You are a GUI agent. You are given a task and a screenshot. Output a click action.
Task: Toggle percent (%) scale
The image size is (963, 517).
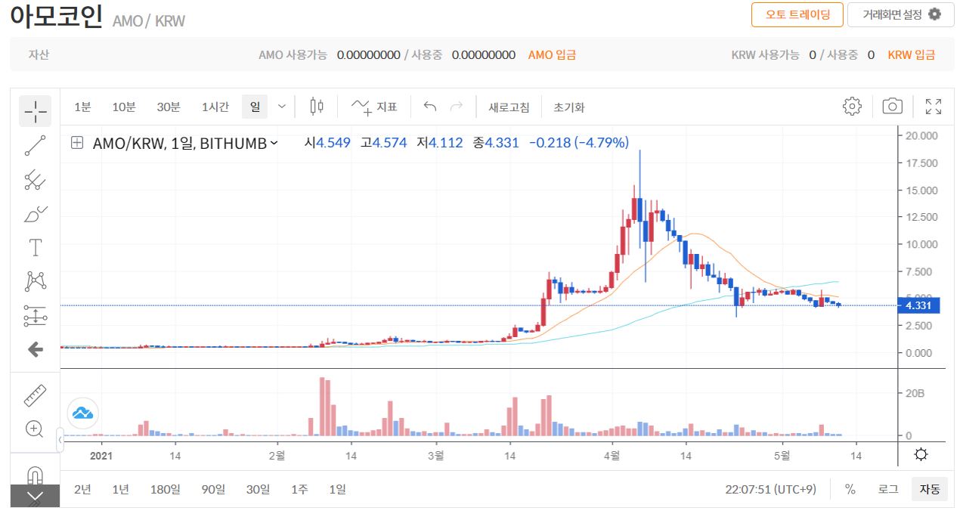tap(850, 489)
